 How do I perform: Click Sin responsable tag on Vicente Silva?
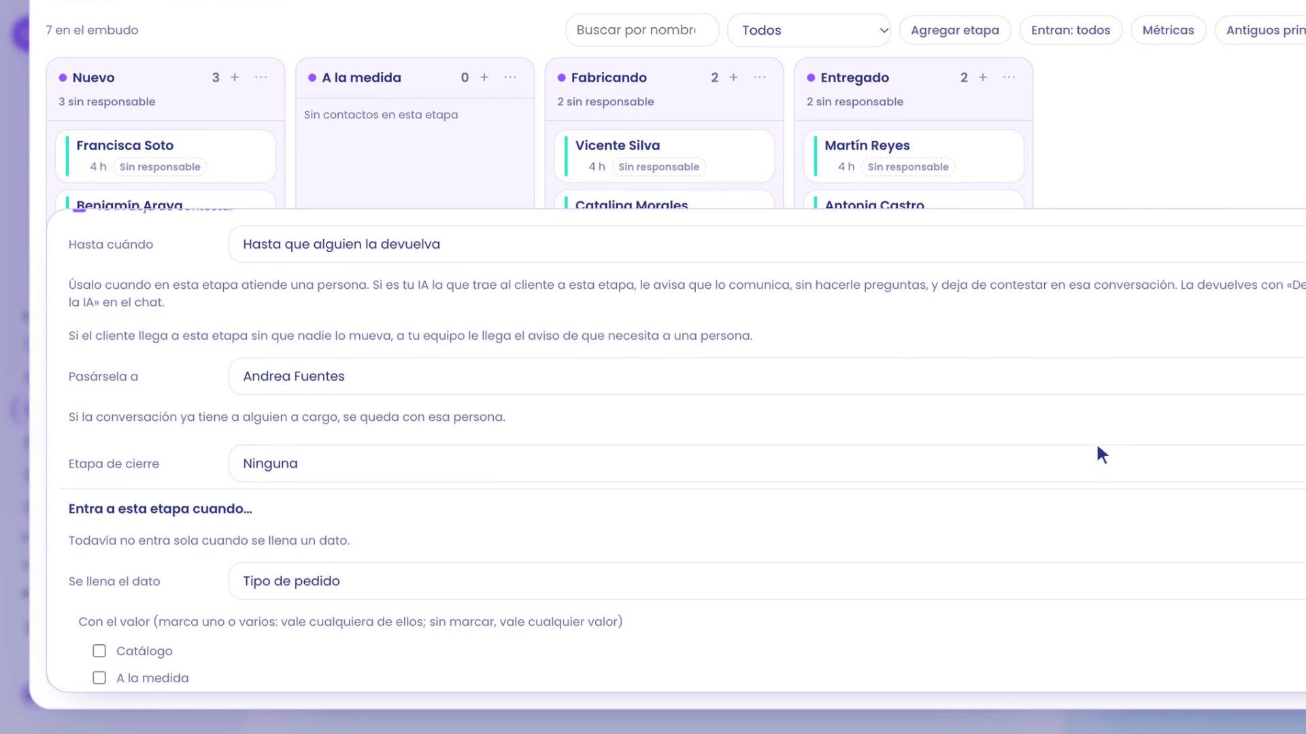(x=658, y=167)
